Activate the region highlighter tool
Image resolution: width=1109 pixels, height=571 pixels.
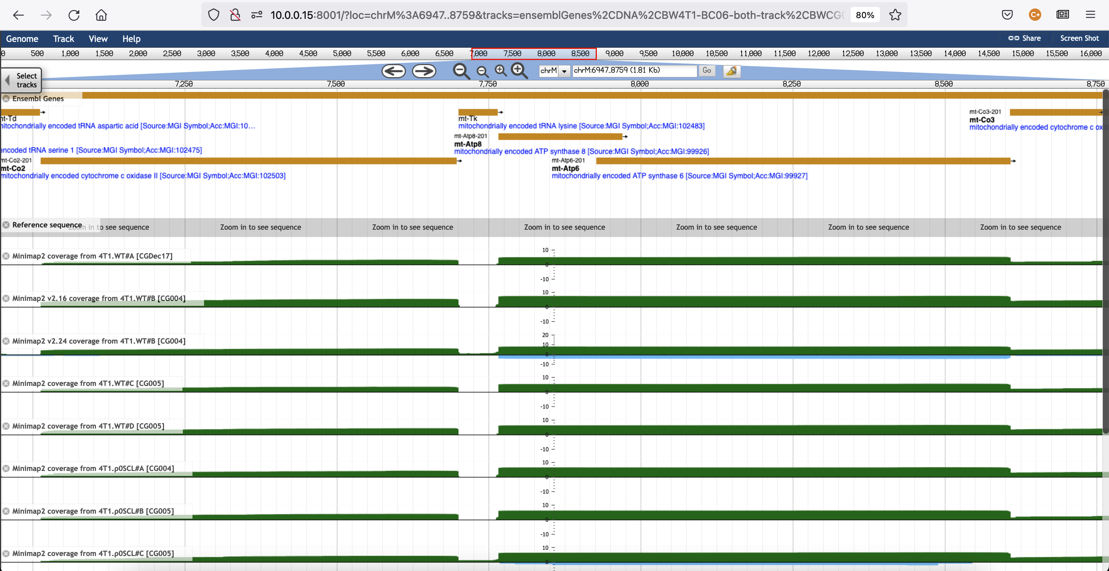click(732, 71)
